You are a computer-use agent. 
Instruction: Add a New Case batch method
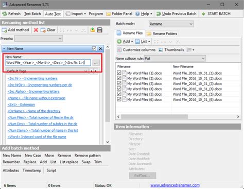[33, 156]
